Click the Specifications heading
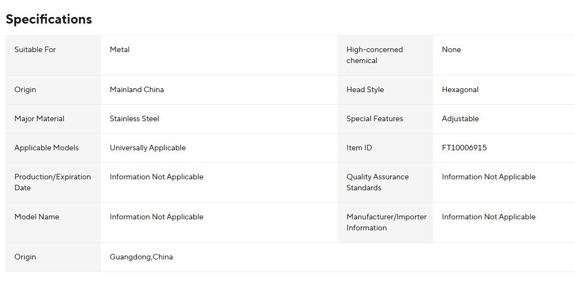Screen dimensions: 575x283 pos(49,19)
